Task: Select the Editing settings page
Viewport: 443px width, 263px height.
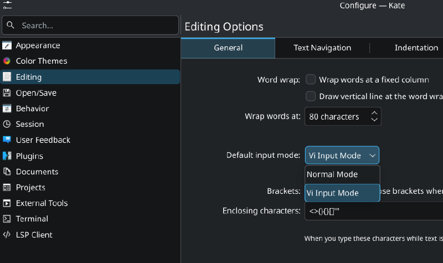Action: 90,77
